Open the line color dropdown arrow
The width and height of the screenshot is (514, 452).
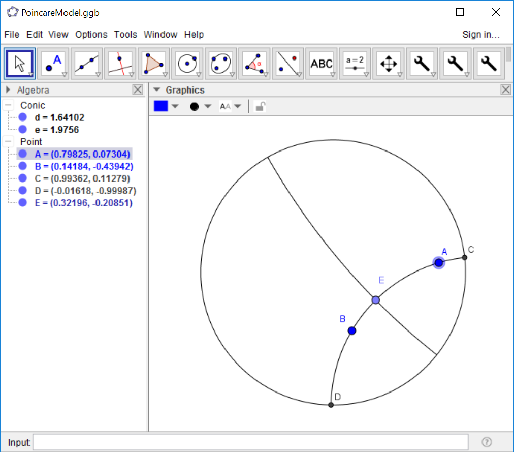coord(174,106)
